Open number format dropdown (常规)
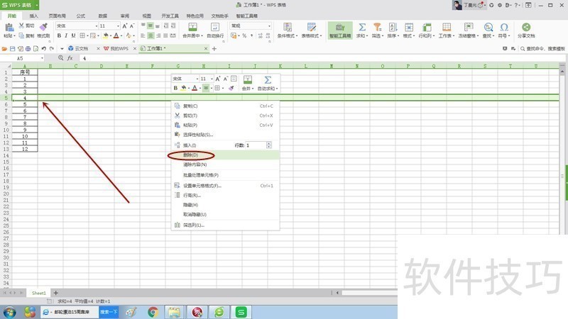 269,26
